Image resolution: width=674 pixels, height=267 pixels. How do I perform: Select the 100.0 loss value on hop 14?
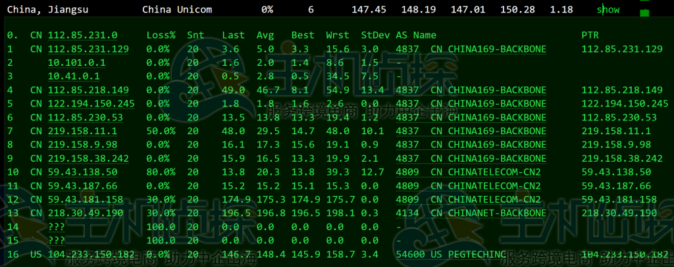coord(161,227)
